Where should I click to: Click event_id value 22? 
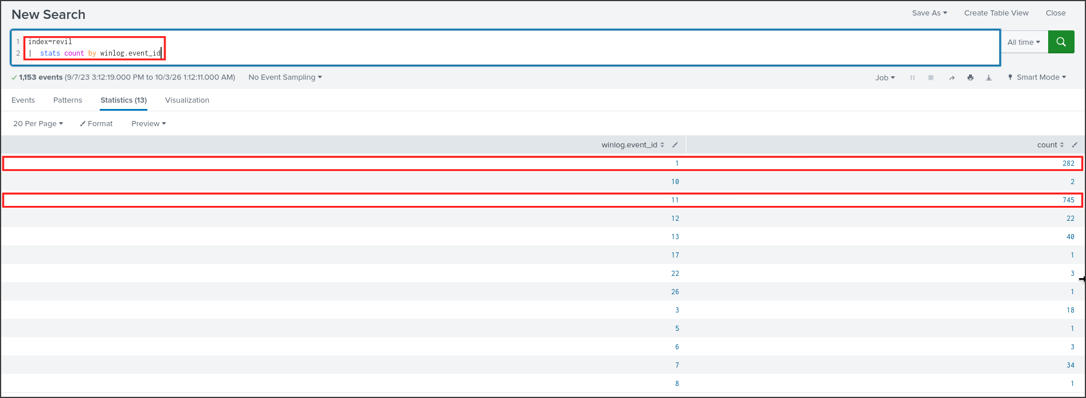pos(675,274)
